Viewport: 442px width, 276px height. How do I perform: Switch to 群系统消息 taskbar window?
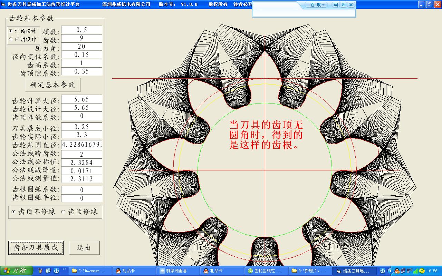[177, 271]
